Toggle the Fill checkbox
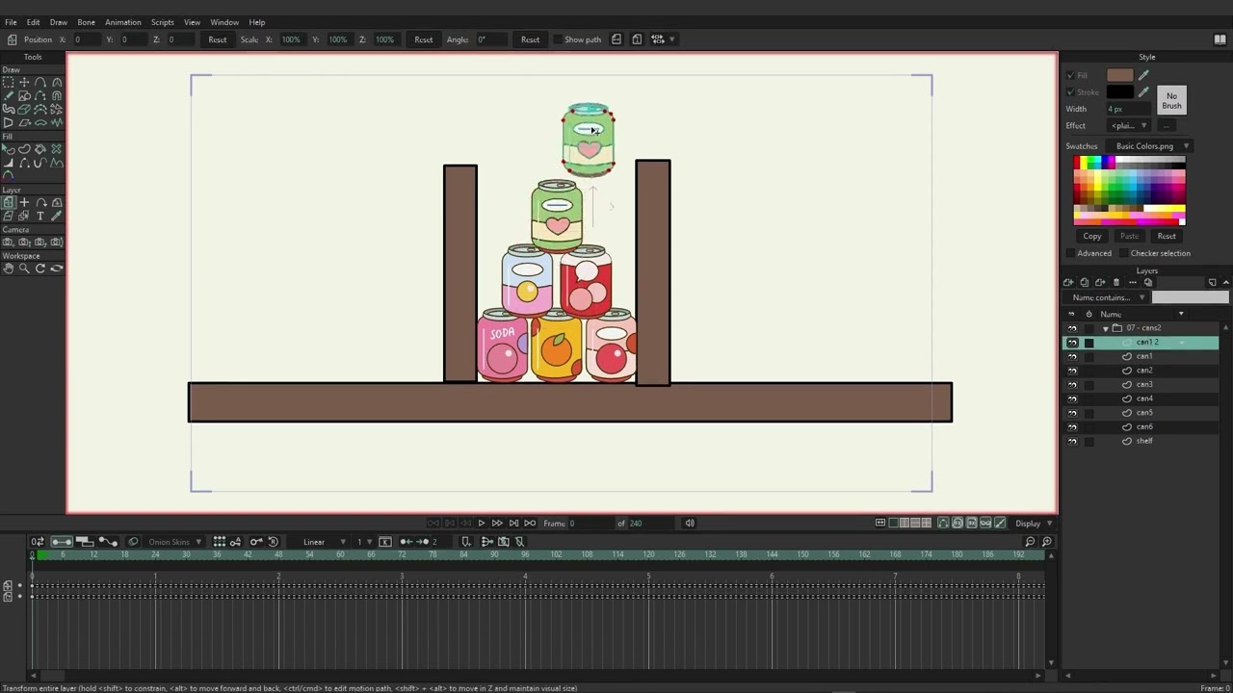 pyautogui.click(x=1070, y=75)
